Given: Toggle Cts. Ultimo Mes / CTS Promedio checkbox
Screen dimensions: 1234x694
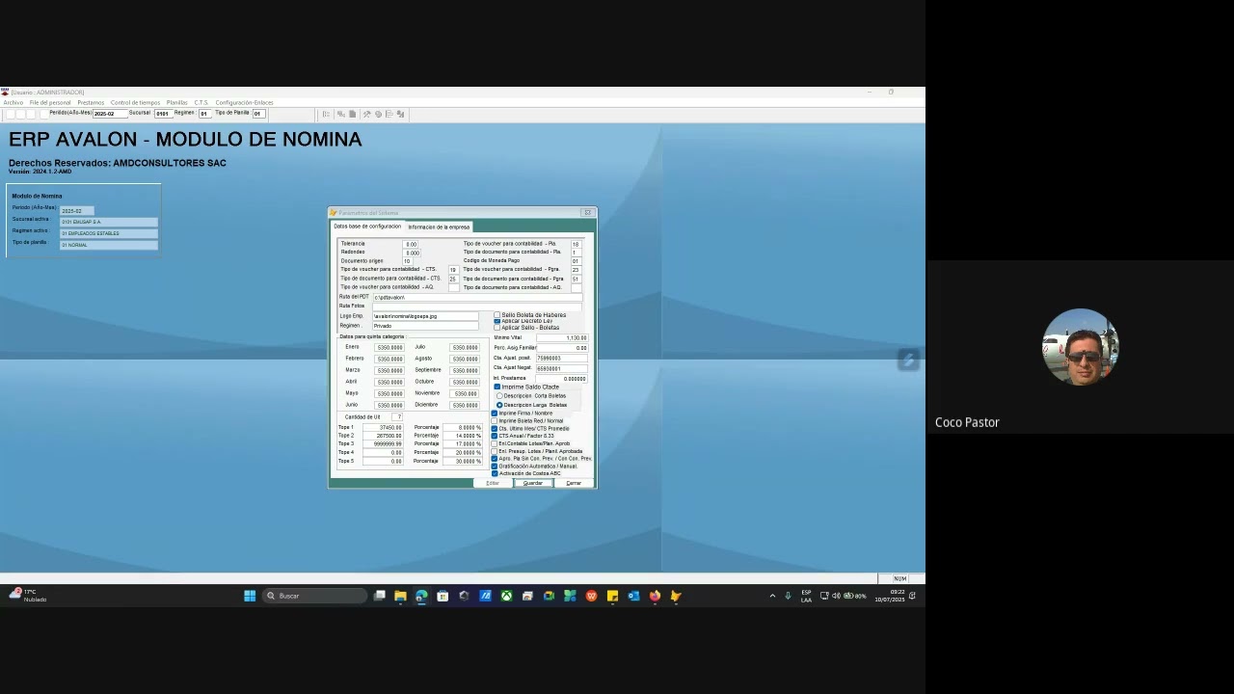Looking at the screenshot, I should coord(495,429).
